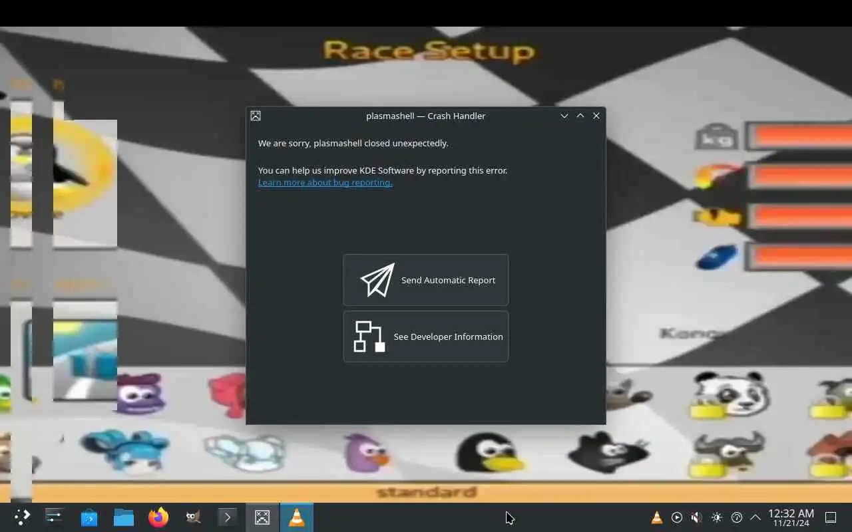Expand hidden system tray icons
Screen dimensions: 852x532
click(x=755, y=517)
